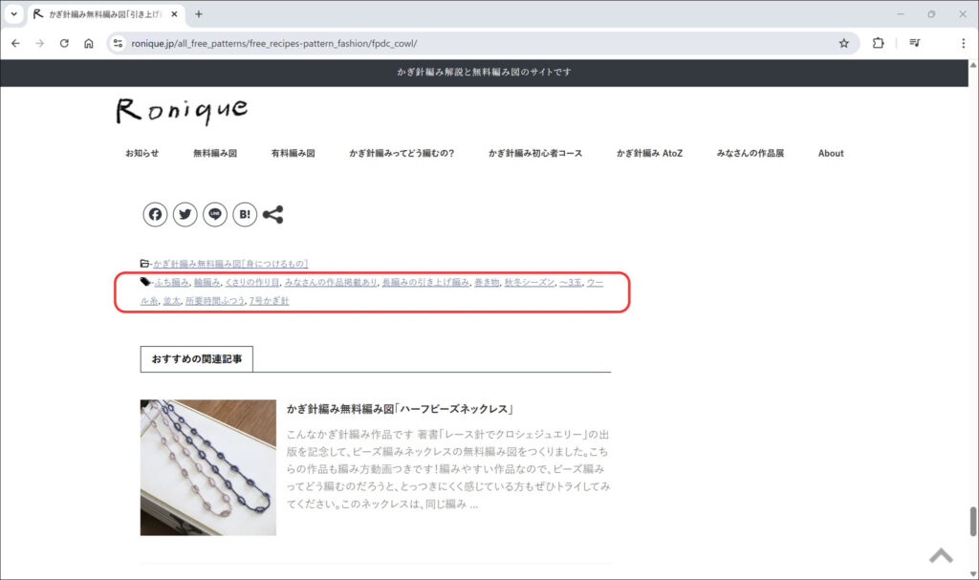
Task: Open Chrome three-dot menu
Action: coord(963,43)
